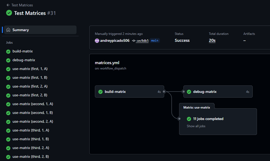Viewport: 270px width, 161px height.
Task: Click success check icon on build-matrix node
Action: [101, 92]
